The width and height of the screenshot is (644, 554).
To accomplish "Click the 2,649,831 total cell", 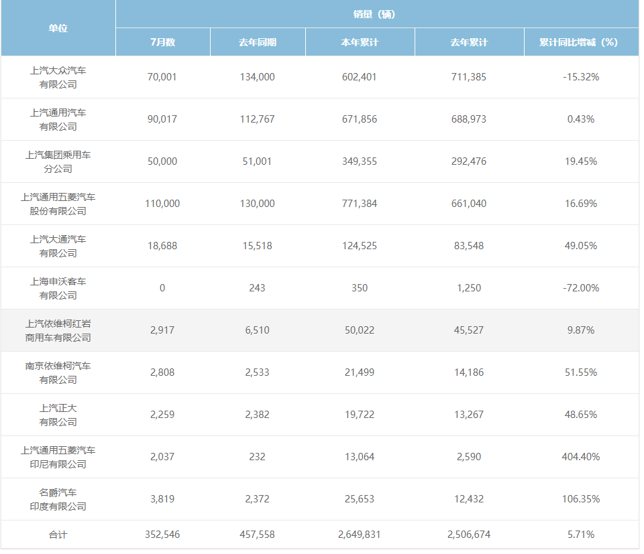I will 360,535.
